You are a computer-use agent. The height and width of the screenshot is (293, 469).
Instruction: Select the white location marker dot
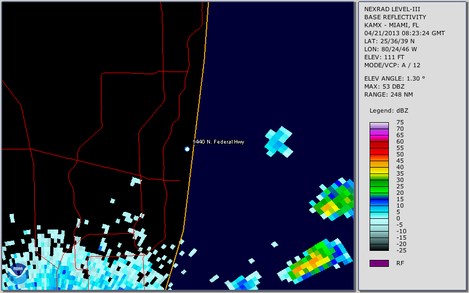(187, 149)
